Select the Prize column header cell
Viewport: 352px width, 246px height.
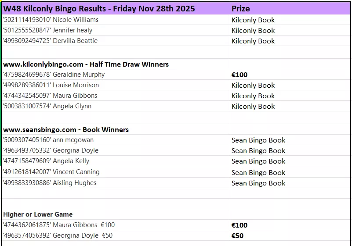[x=241, y=8]
